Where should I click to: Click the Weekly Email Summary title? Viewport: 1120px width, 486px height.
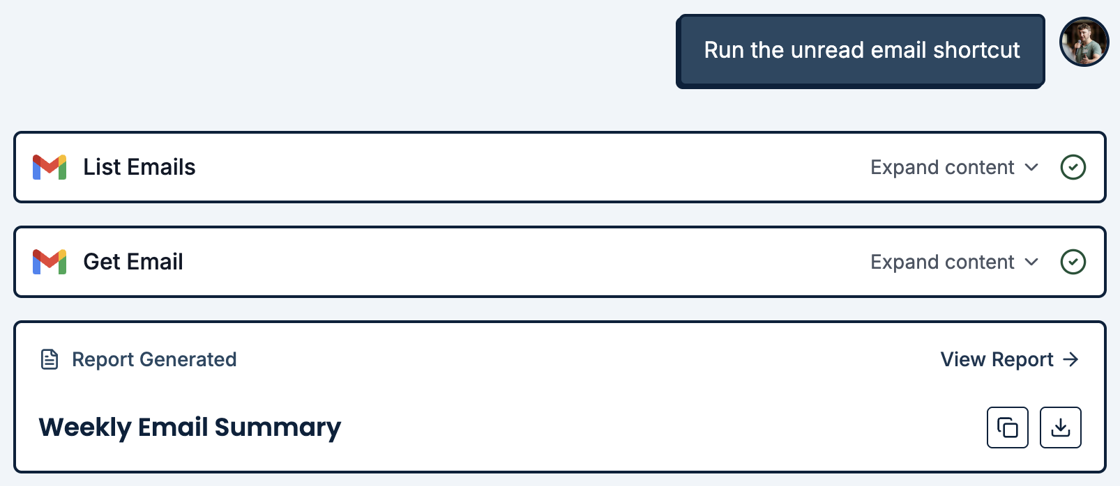pos(190,428)
